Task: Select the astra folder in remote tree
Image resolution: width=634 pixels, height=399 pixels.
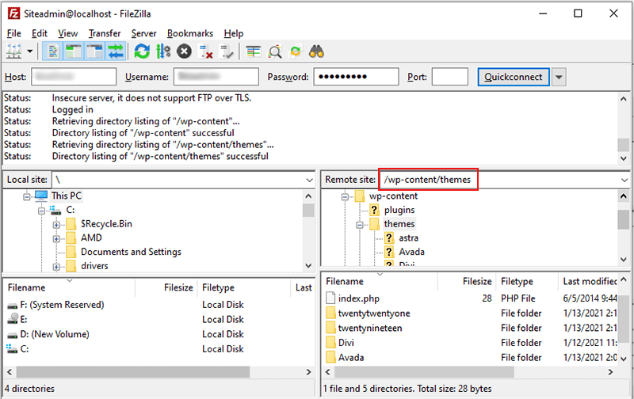Action: pos(408,237)
